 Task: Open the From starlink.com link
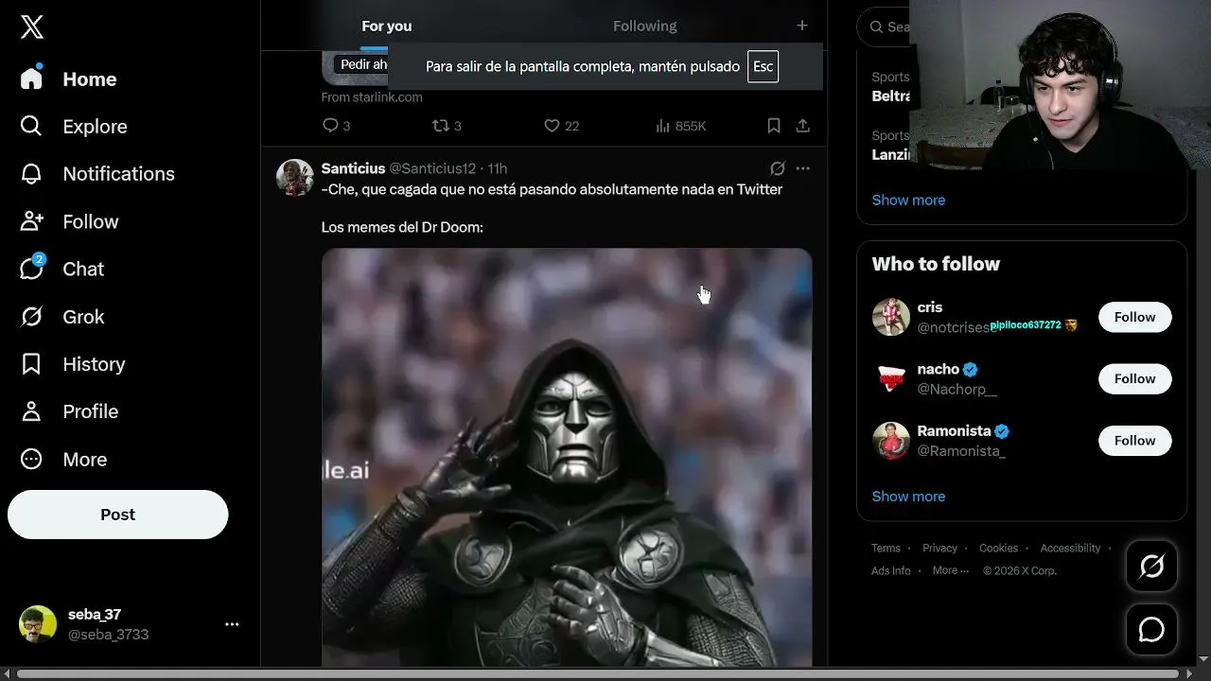[372, 96]
